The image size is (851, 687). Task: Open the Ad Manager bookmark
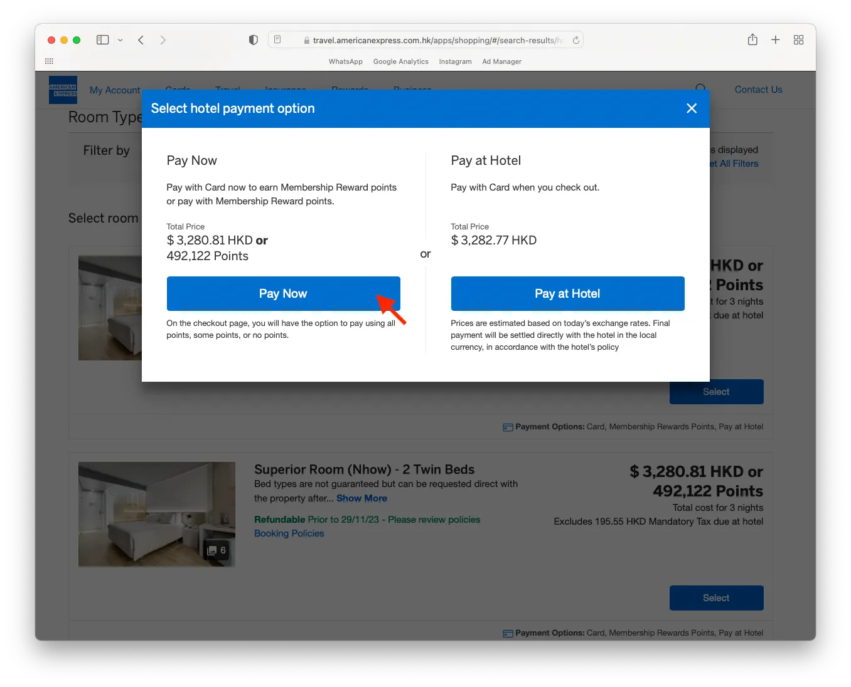[x=502, y=61]
